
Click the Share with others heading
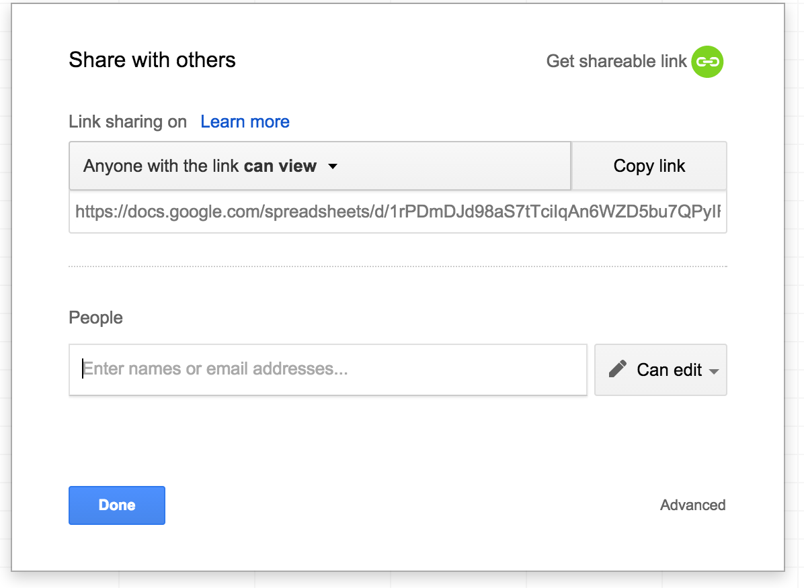152,60
